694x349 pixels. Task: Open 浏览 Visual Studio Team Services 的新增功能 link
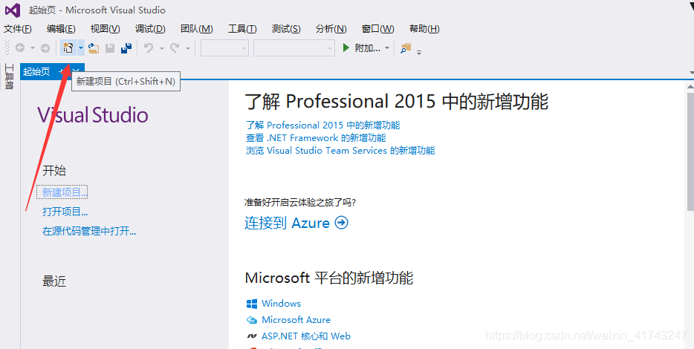click(340, 151)
